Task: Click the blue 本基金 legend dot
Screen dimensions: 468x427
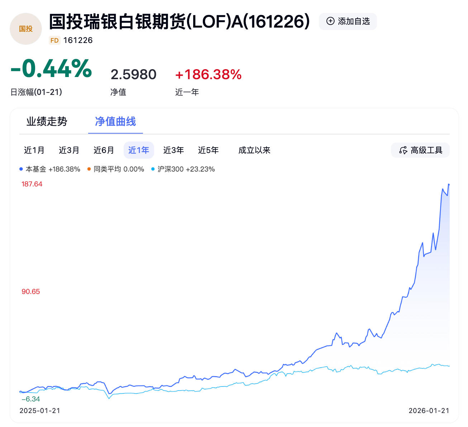Action: (21, 169)
